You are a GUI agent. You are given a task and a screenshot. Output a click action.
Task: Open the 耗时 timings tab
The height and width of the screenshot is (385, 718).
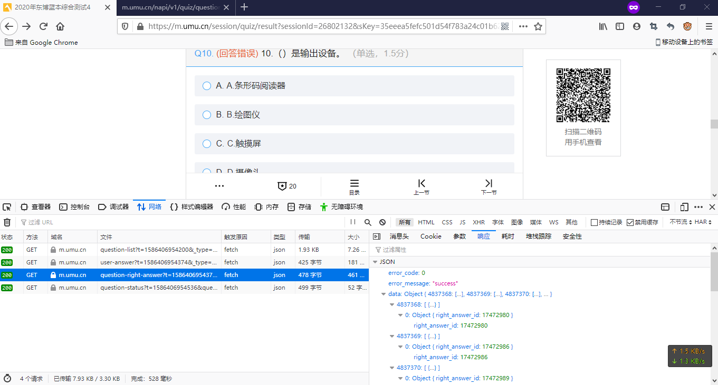[508, 236]
